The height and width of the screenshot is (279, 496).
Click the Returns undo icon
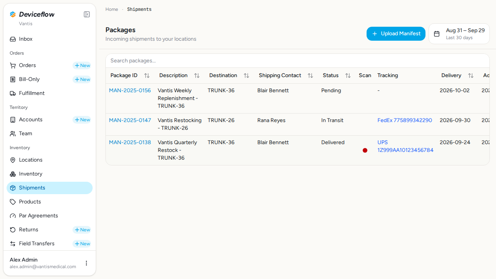[x=13, y=230]
